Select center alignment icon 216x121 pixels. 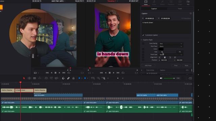(165, 57)
